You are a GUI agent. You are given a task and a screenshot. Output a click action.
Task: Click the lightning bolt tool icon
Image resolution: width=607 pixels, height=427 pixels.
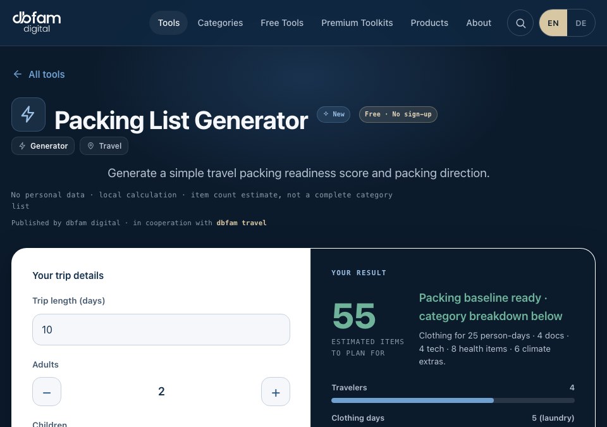[x=28, y=114]
